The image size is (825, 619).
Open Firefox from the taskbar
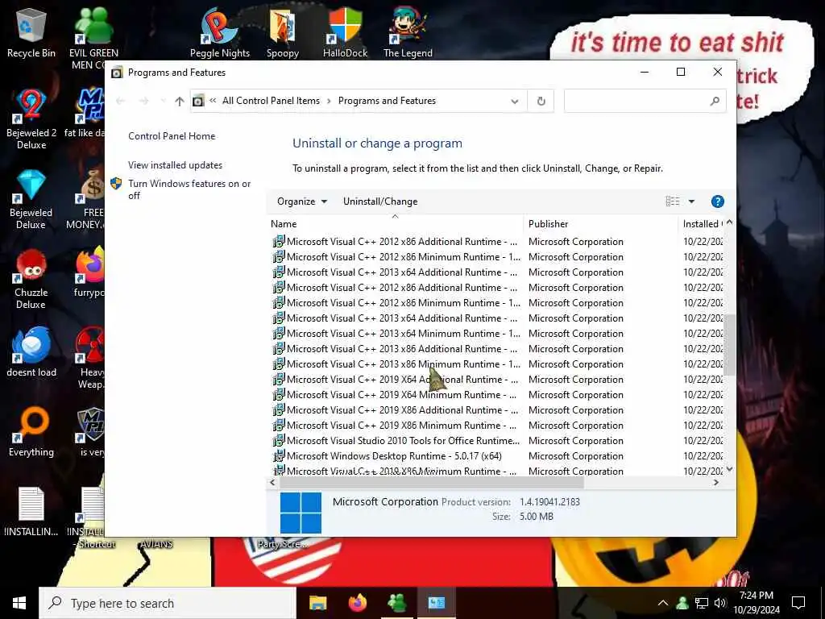click(357, 603)
